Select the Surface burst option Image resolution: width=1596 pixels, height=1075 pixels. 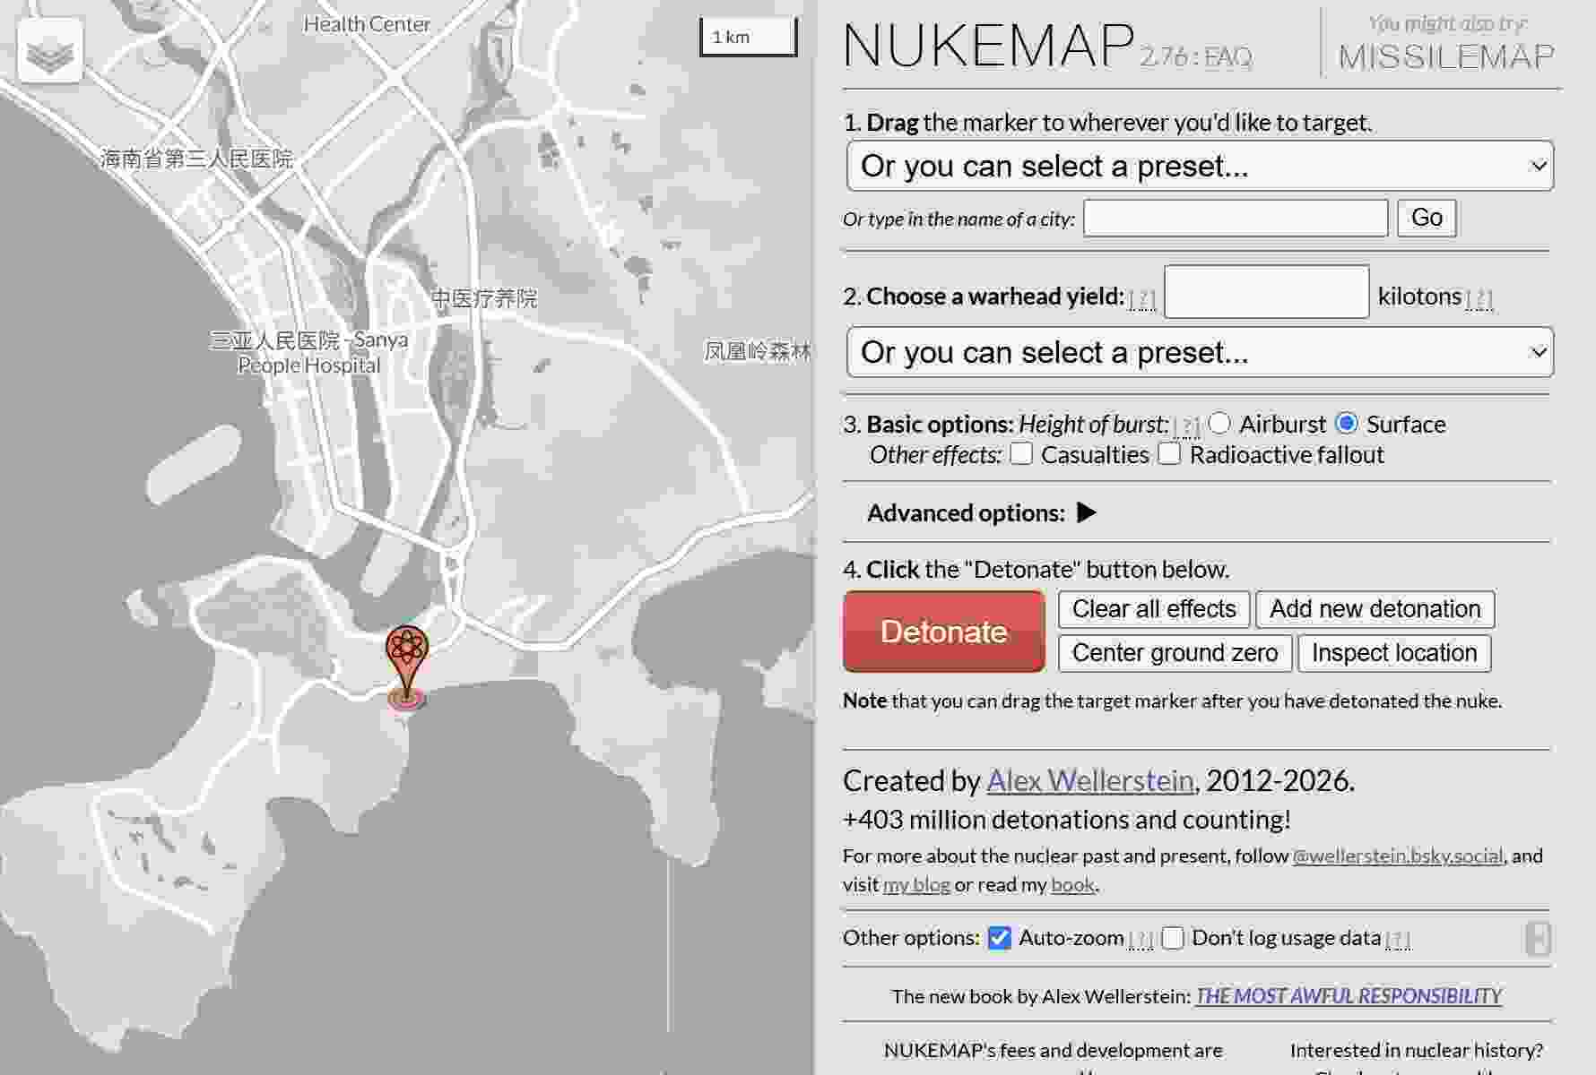pos(1347,423)
